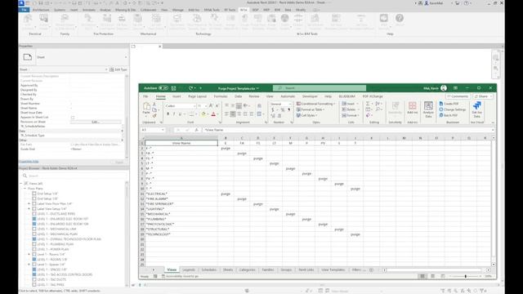The image size is (523, 294).
Task: Toggle the Excel AutoSave switch
Action: [x=163, y=88]
